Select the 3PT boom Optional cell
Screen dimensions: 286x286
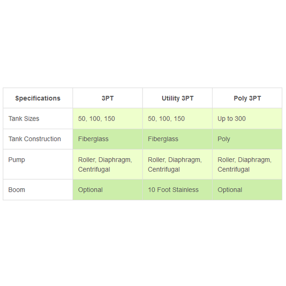point(108,190)
